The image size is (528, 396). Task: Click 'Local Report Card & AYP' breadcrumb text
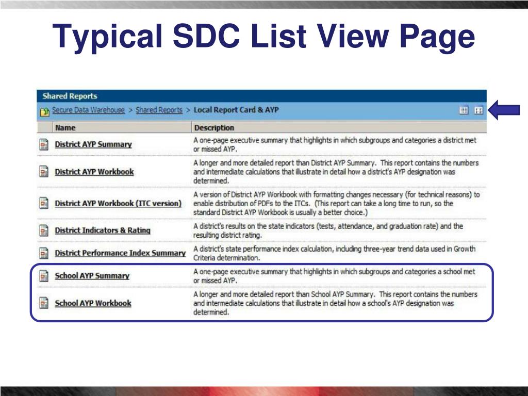pos(236,110)
